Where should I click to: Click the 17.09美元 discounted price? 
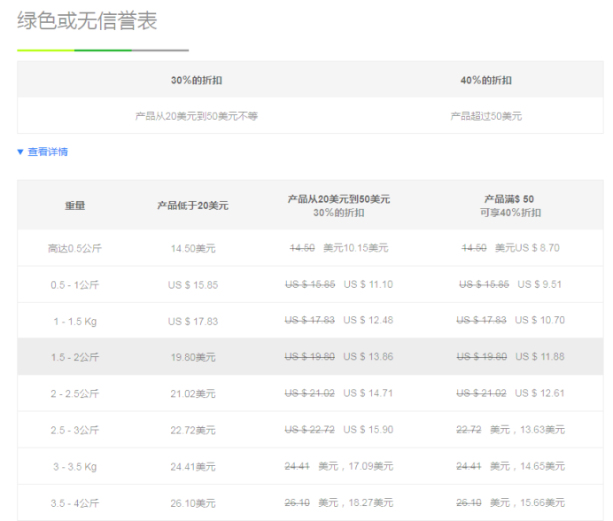[370, 466]
